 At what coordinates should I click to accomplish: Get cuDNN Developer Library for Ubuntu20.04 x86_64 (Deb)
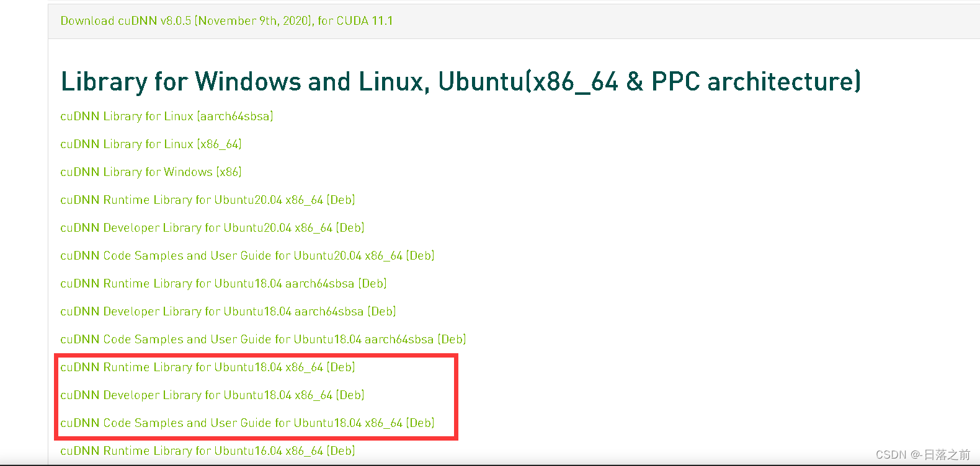coord(212,227)
